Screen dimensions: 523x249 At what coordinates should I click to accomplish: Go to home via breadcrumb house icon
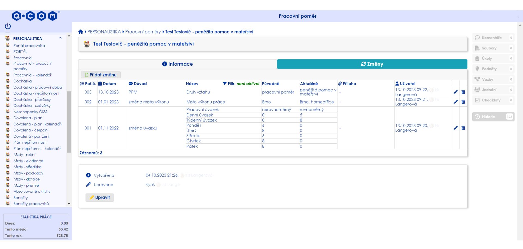coord(81,32)
